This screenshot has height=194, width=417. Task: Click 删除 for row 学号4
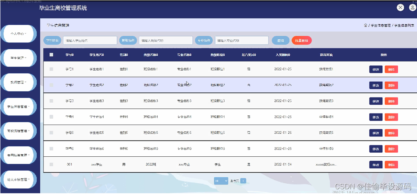(391, 117)
